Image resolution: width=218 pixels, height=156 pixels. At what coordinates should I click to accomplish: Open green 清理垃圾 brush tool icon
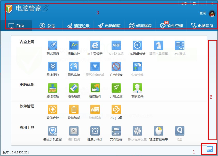pos(53,88)
